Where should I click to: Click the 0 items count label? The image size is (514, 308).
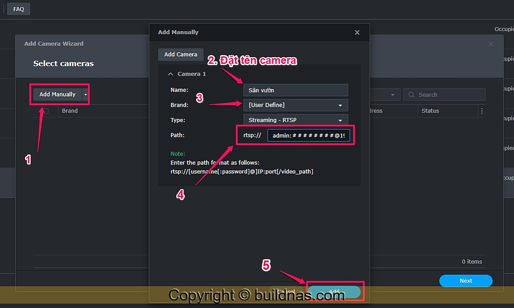pos(472,261)
